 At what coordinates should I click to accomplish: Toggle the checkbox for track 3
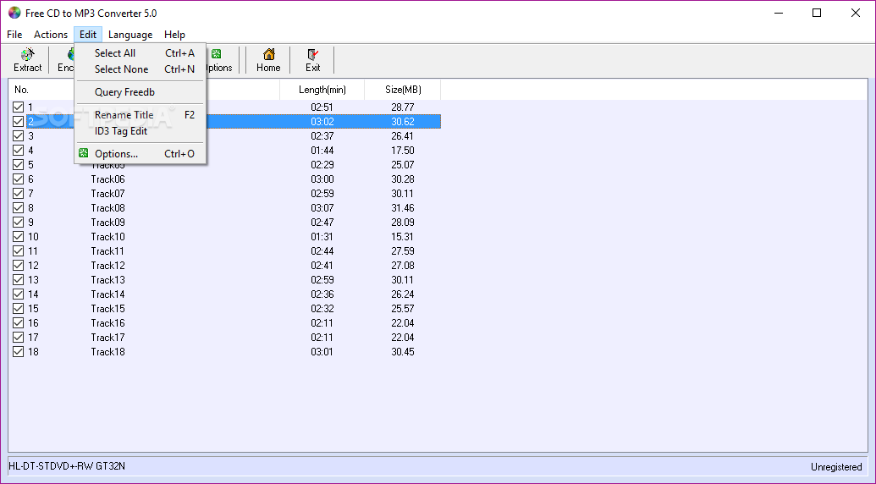click(x=19, y=135)
